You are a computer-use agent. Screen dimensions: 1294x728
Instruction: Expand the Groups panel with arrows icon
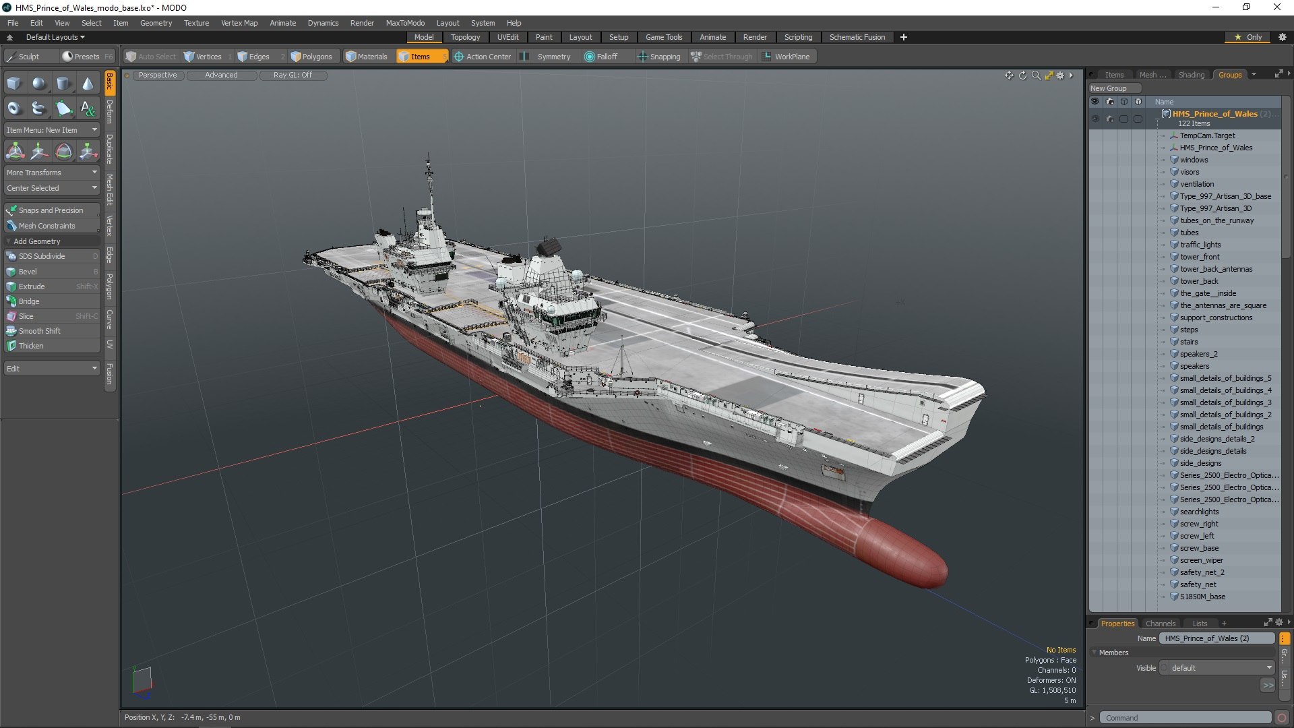(x=1278, y=74)
